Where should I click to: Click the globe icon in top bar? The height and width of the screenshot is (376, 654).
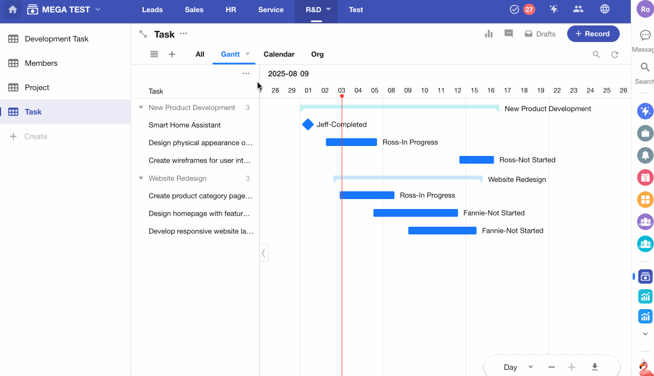(x=605, y=9)
